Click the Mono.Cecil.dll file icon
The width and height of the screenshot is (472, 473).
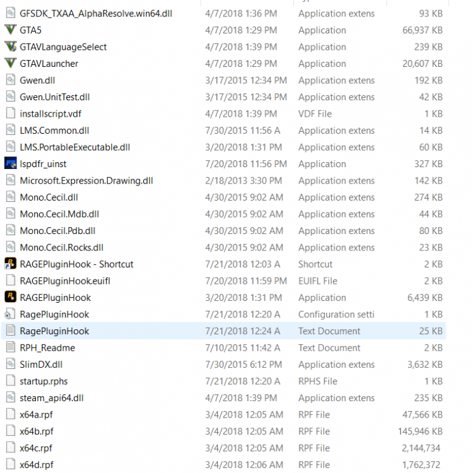pyautogui.click(x=11, y=197)
